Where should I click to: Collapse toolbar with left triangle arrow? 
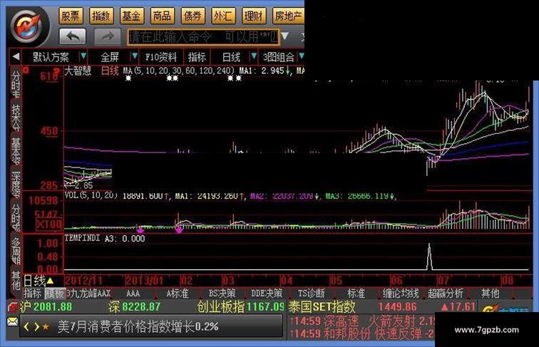coord(16,57)
